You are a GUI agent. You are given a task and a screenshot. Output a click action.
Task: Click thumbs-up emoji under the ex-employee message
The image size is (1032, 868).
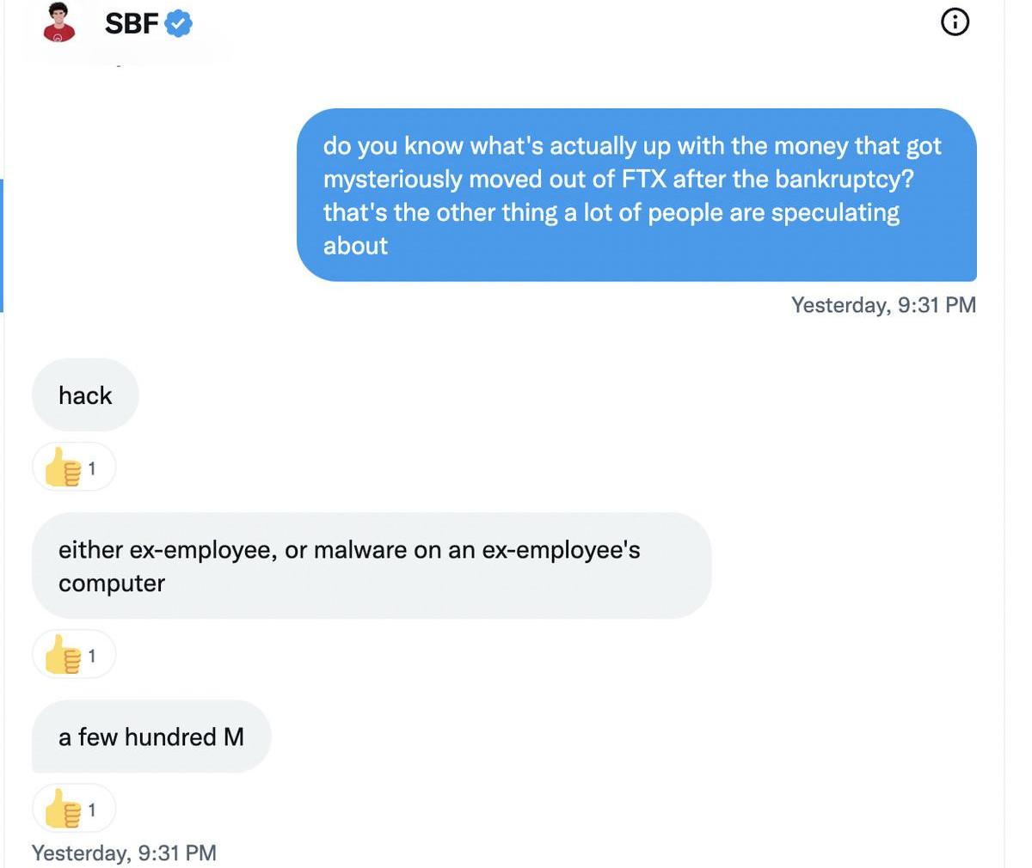click(x=63, y=656)
